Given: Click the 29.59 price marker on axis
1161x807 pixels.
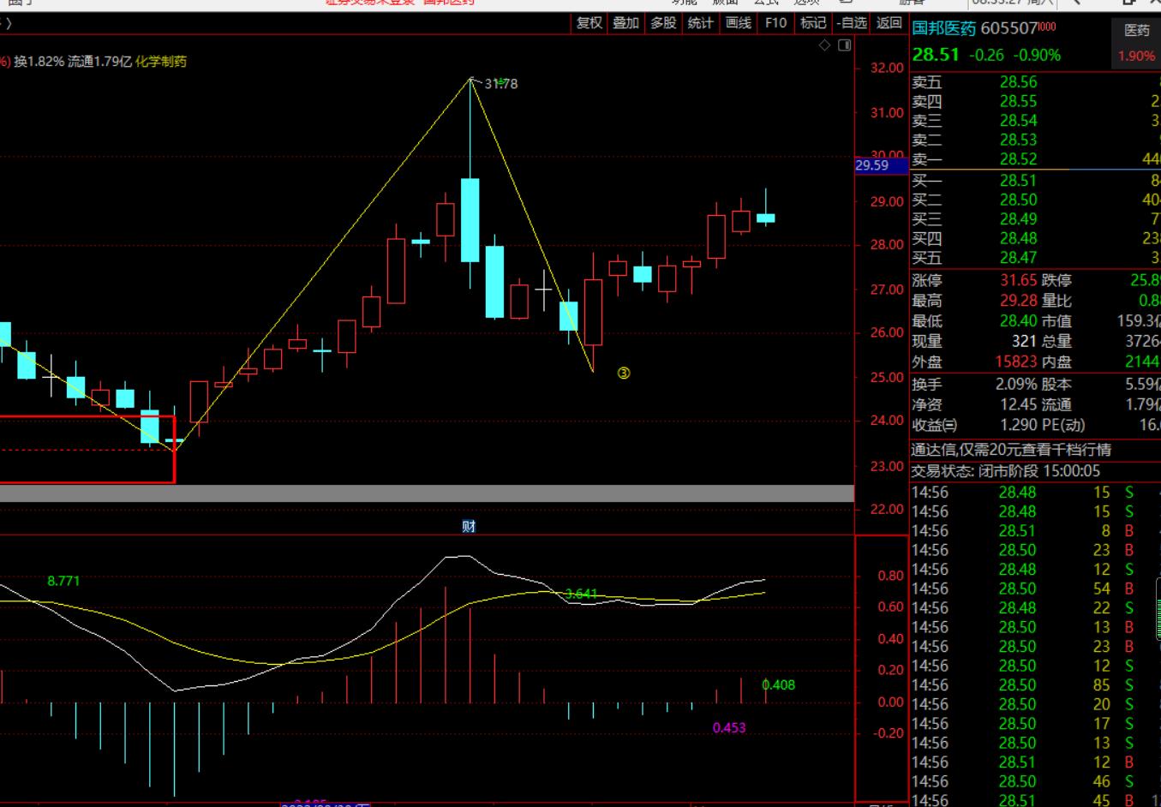Looking at the screenshot, I should point(872,165).
